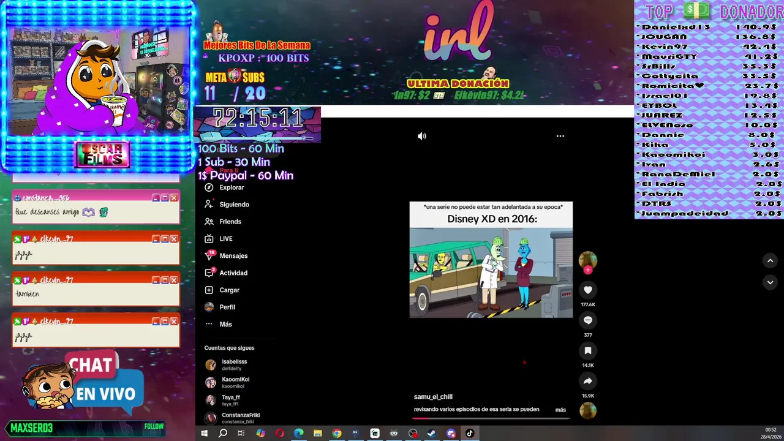Screen dimensions: 784x441
Task: Click the Mensajes icon with badge
Action: pos(209,255)
